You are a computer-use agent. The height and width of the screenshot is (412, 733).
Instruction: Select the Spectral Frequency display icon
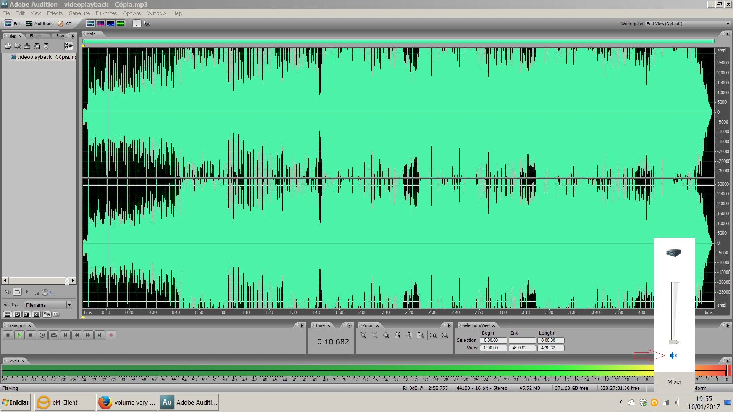(101, 24)
